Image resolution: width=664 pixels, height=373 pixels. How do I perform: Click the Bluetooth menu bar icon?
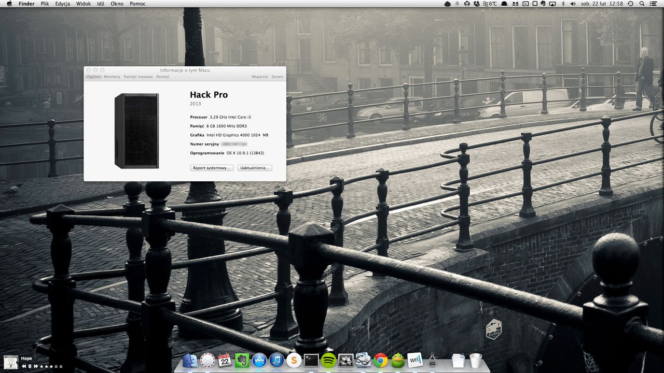click(563, 4)
